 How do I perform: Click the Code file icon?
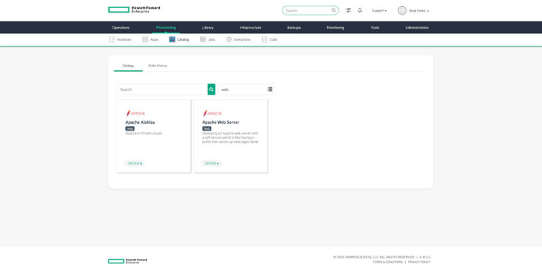point(264,39)
